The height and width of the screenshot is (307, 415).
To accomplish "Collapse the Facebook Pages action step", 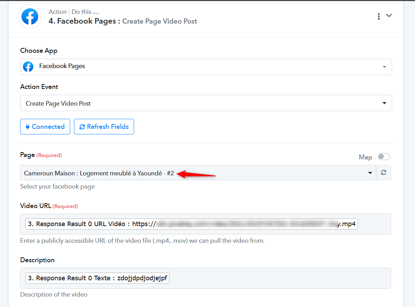I will 389,15.
